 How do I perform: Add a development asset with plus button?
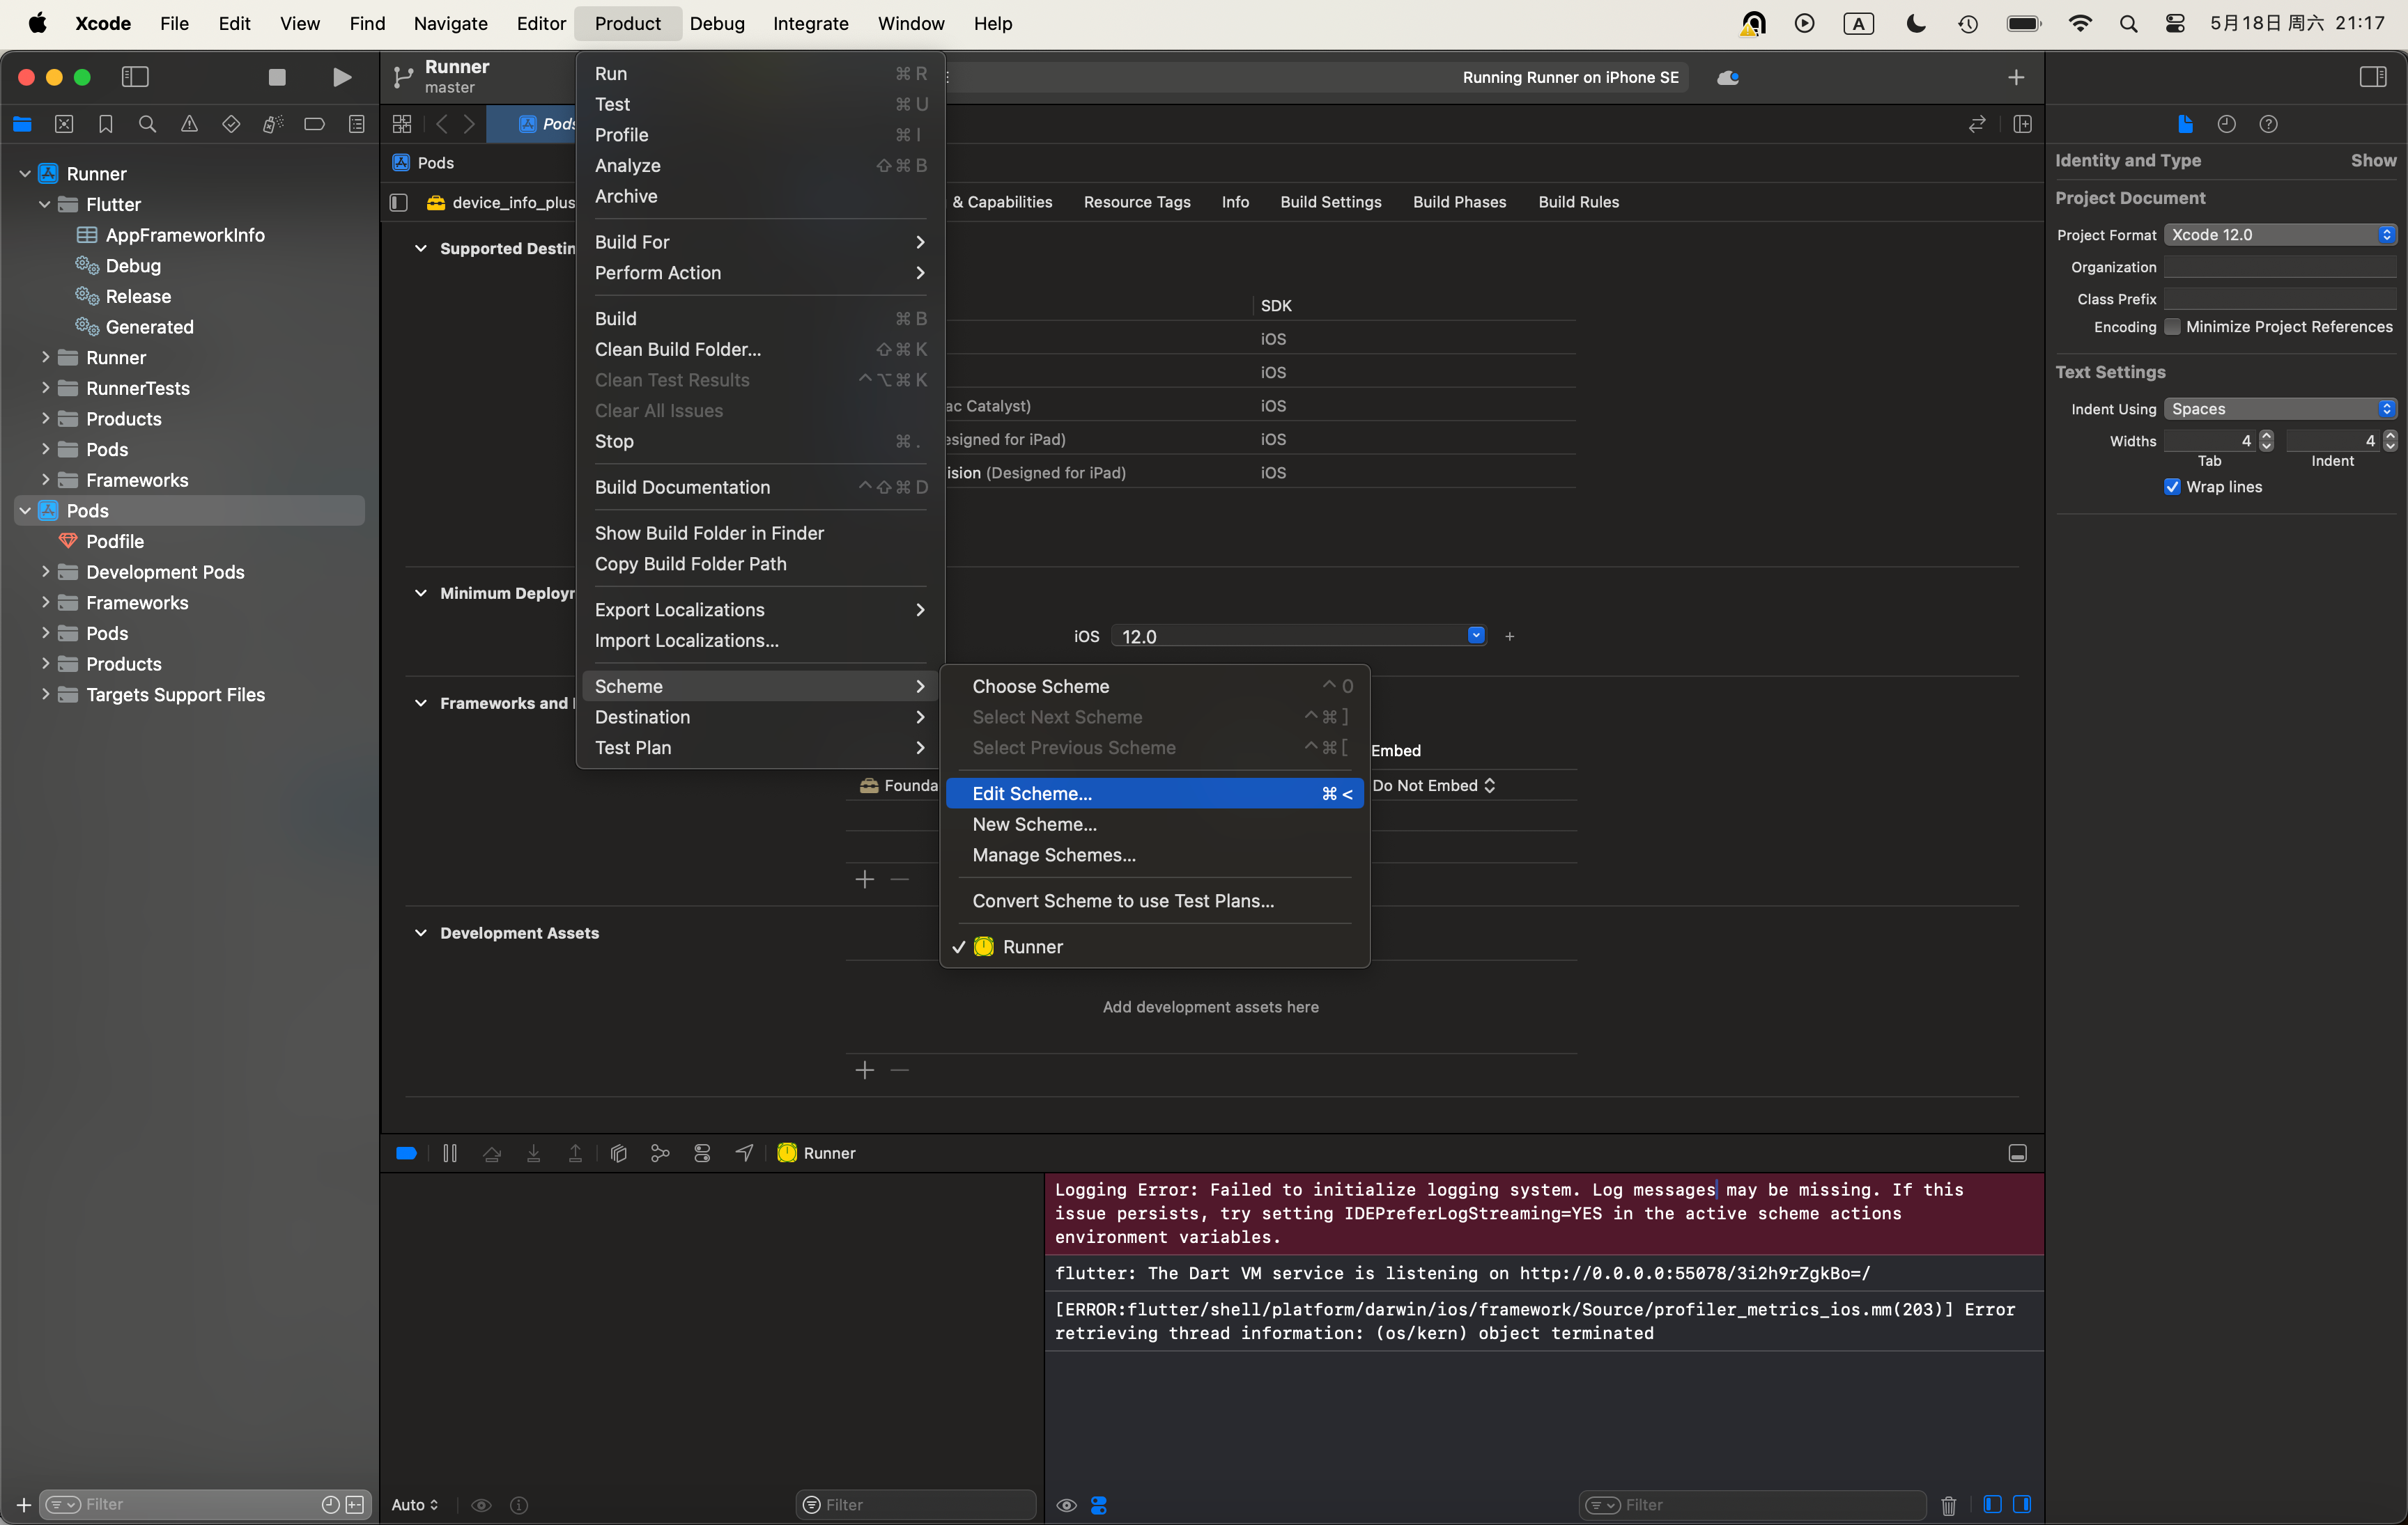865,1070
